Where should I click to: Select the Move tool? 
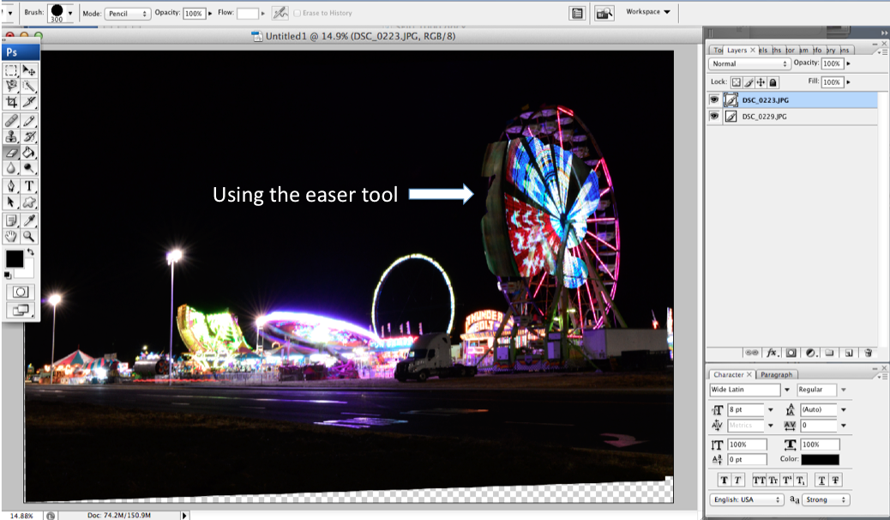click(x=29, y=70)
